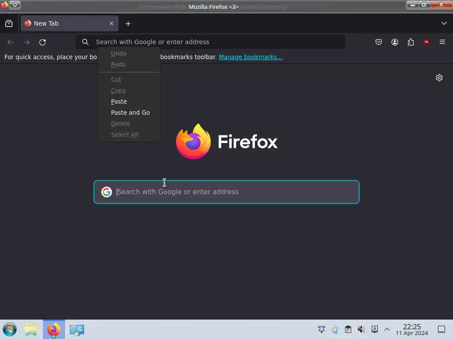The height and width of the screenshot is (339, 453).
Task: Expand the list all tabs chevron
Action: click(444, 23)
